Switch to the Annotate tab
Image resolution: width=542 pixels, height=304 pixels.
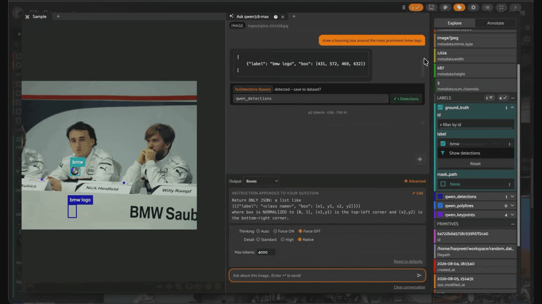click(495, 23)
